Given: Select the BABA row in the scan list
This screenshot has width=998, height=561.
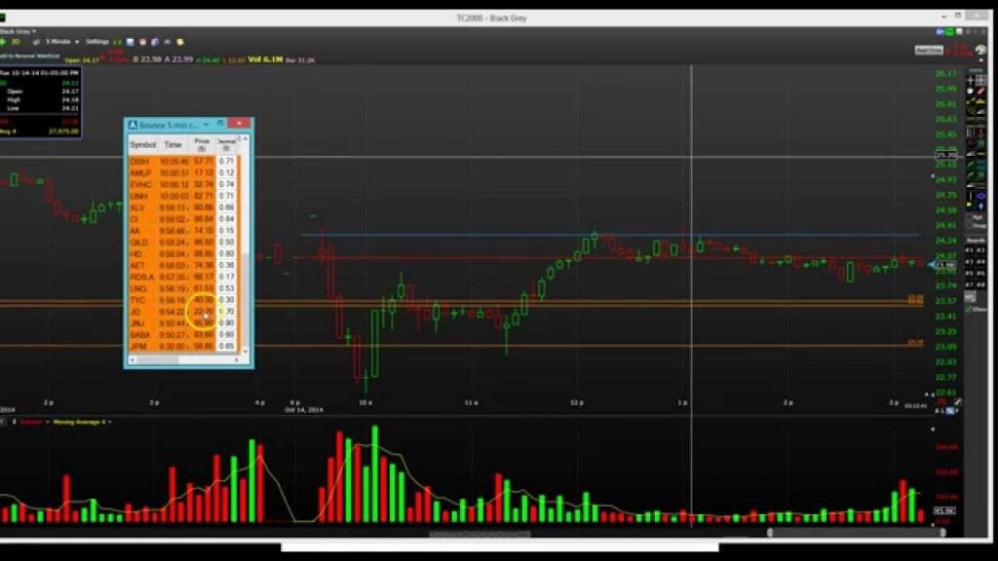Looking at the screenshot, I should click(183, 335).
